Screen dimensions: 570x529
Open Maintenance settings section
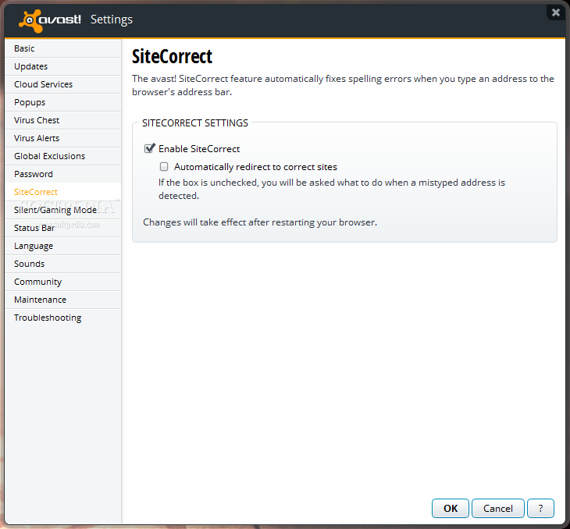[x=63, y=300]
